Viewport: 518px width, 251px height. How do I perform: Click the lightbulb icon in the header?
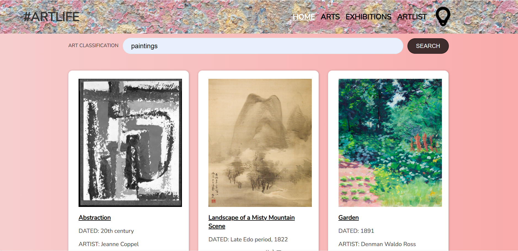pyautogui.click(x=443, y=17)
